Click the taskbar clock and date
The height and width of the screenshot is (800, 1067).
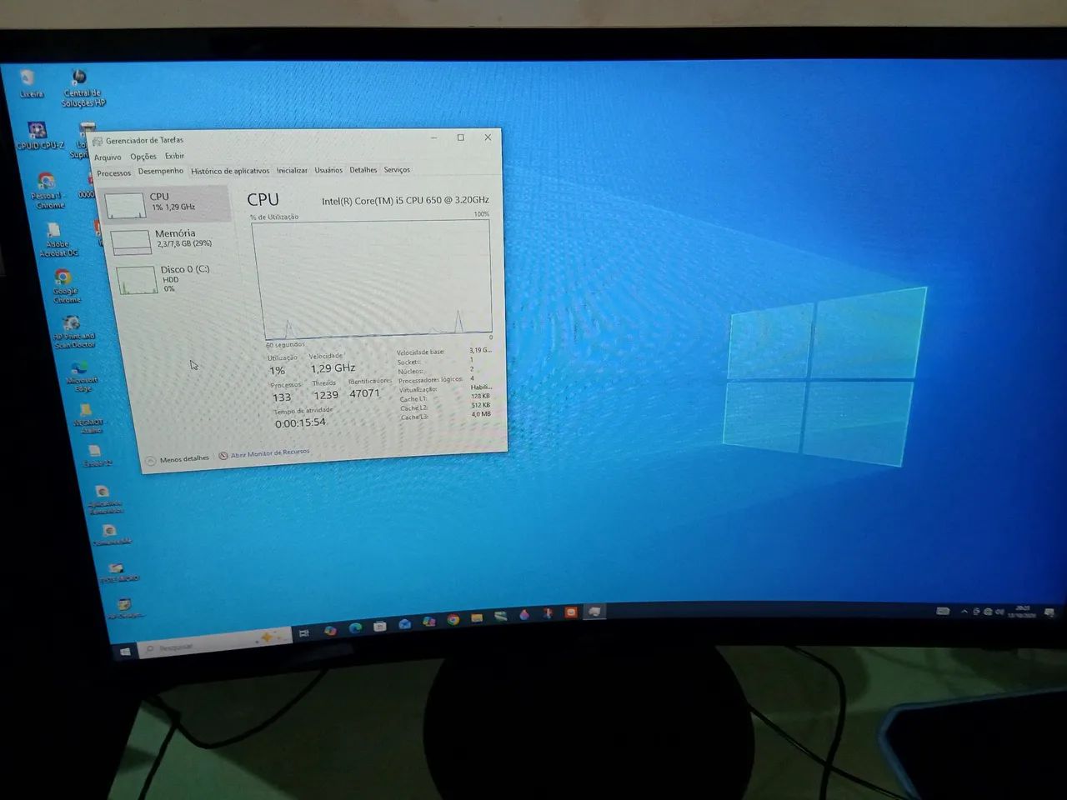[1022, 612]
